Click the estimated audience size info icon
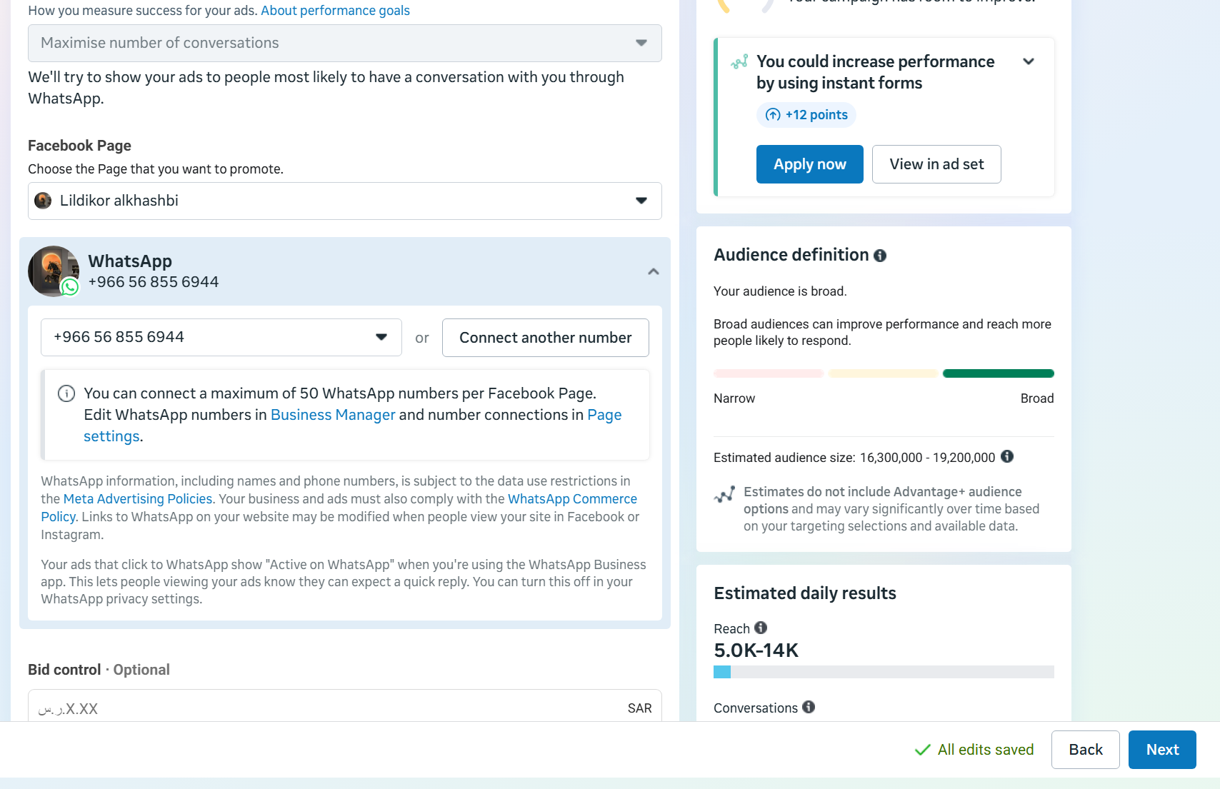Screen dimensions: 1220x789 [x=1007, y=456]
